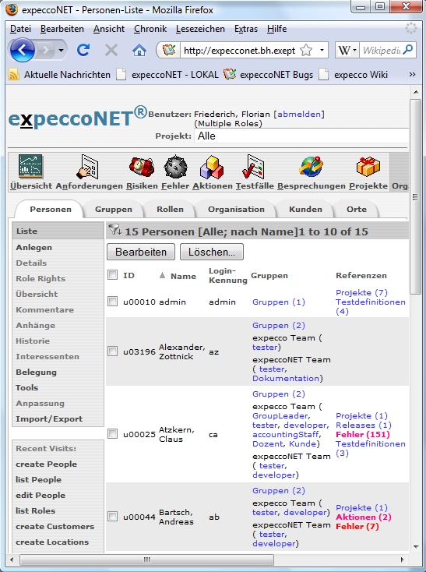Show more bookmarks with chevron
The height and width of the screenshot is (572, 426).
412,75
